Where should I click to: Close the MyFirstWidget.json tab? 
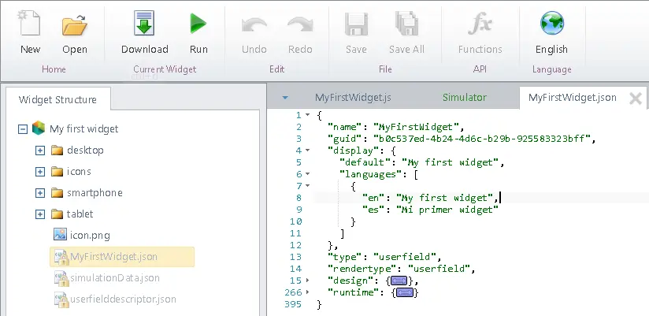(636, 99)
